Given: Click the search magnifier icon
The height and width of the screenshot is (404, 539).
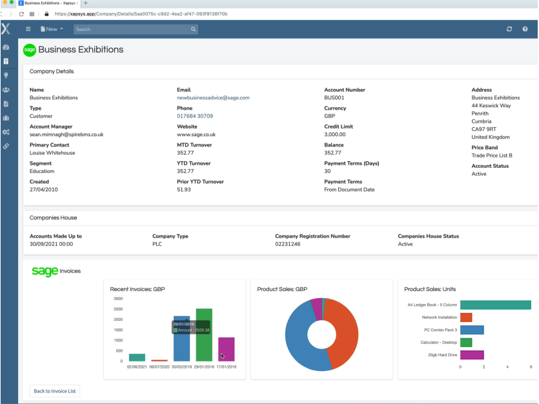Looking at the screenshot, I should coord(194,29).
